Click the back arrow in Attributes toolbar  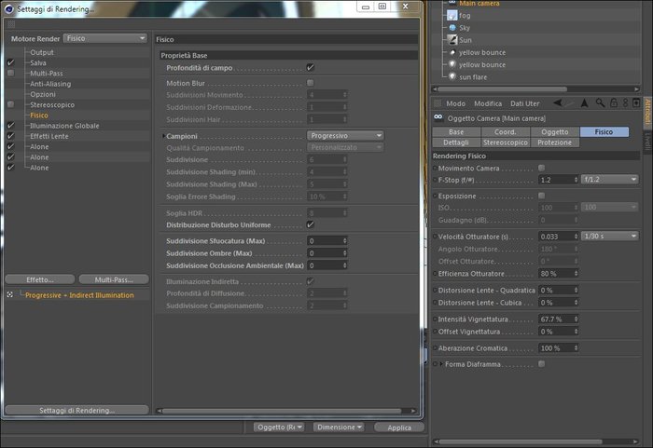(558, 102)
